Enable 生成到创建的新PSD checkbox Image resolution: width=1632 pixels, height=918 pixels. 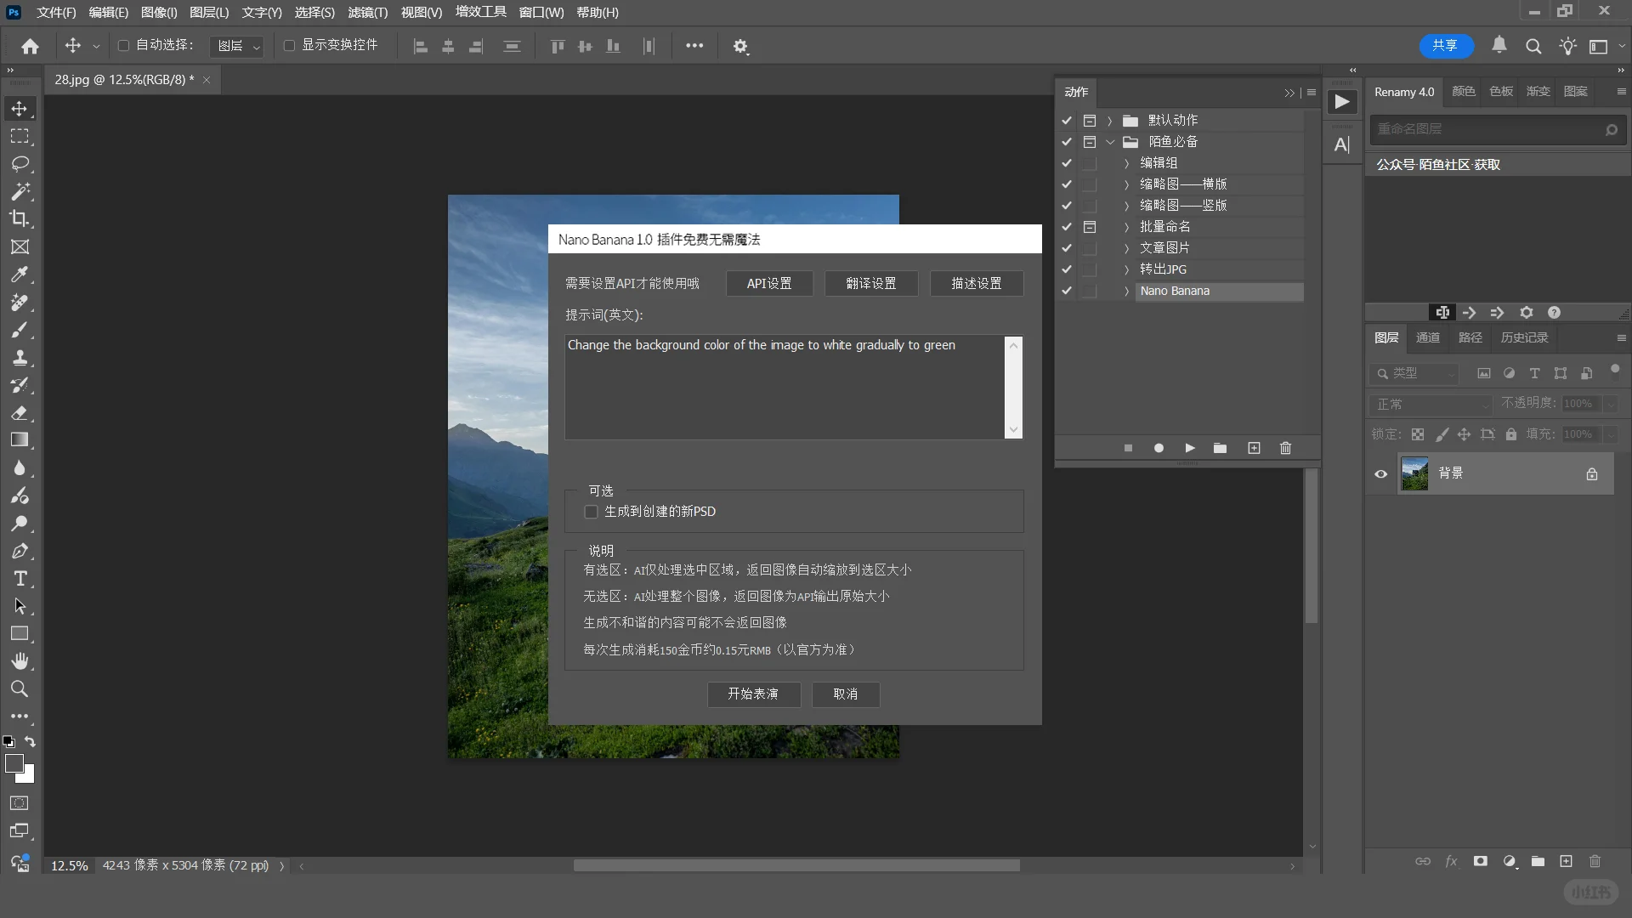coord(592,512)
